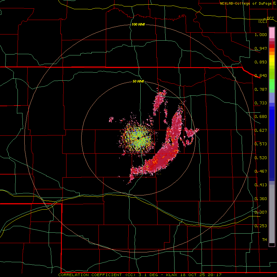
Task: Click the 0.733 scale value
Action: click(x=261, y=103)
